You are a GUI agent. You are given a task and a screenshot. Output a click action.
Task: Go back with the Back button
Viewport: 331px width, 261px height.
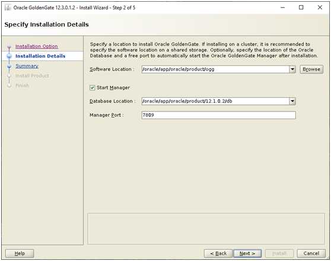click(x=218, y=253)
